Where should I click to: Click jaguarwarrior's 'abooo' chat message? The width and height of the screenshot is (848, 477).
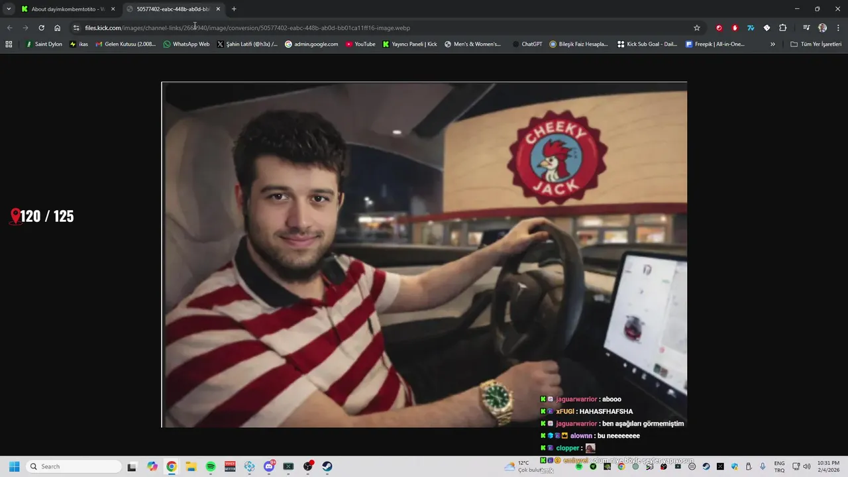[x=581, y=399]
